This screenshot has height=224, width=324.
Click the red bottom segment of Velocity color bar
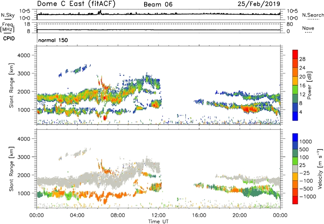pos(295,200)
